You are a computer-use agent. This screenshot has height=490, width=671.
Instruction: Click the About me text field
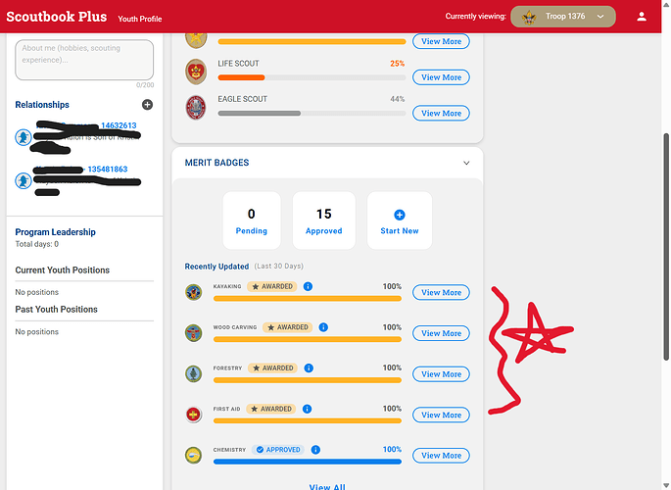click(84, 60)
